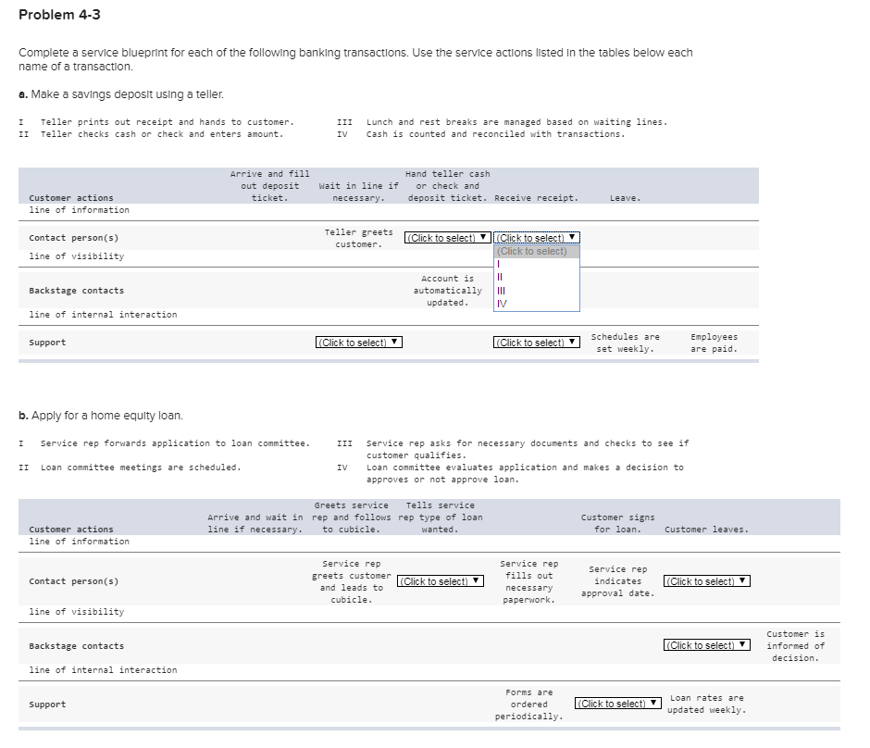This screenshot has width=870, height=748.
Task: Open the dropdown next to "Service rep indicates approval date"
Action: coord(707,581)
